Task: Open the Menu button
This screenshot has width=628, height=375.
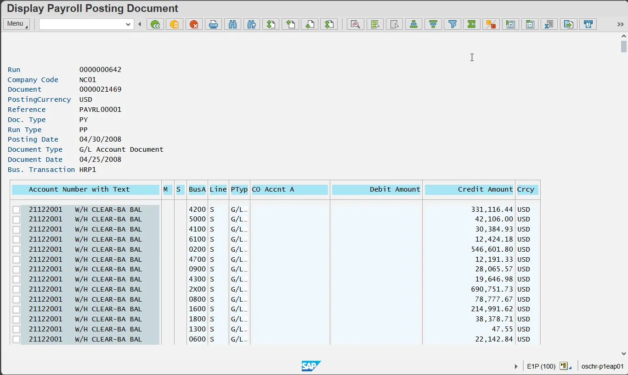Action: 17,24
